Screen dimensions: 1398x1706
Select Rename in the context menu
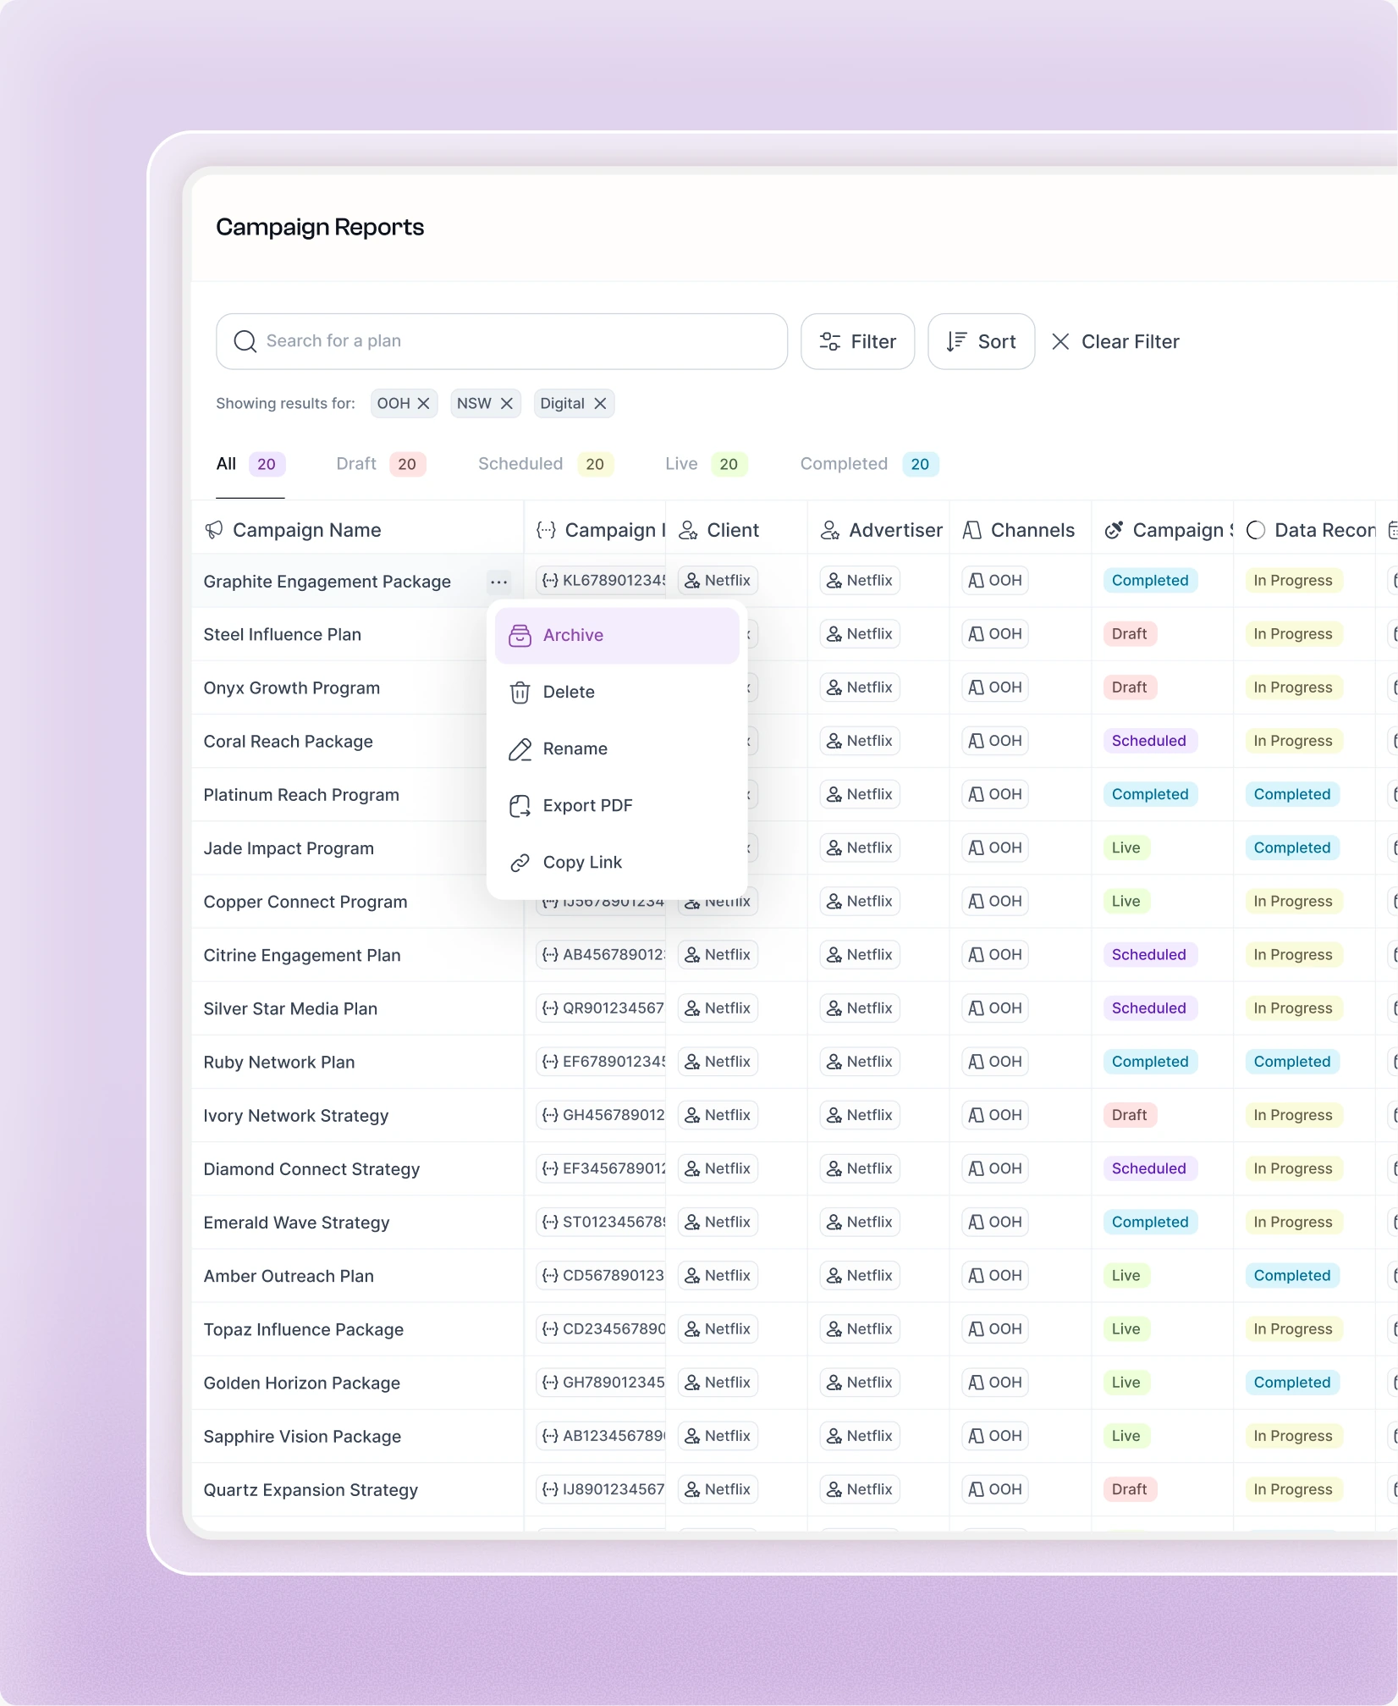point(617,749)
